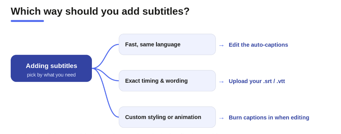Click the Exact timing & wording label text
The image size is (341, 134).
click(x=156, y=81)
